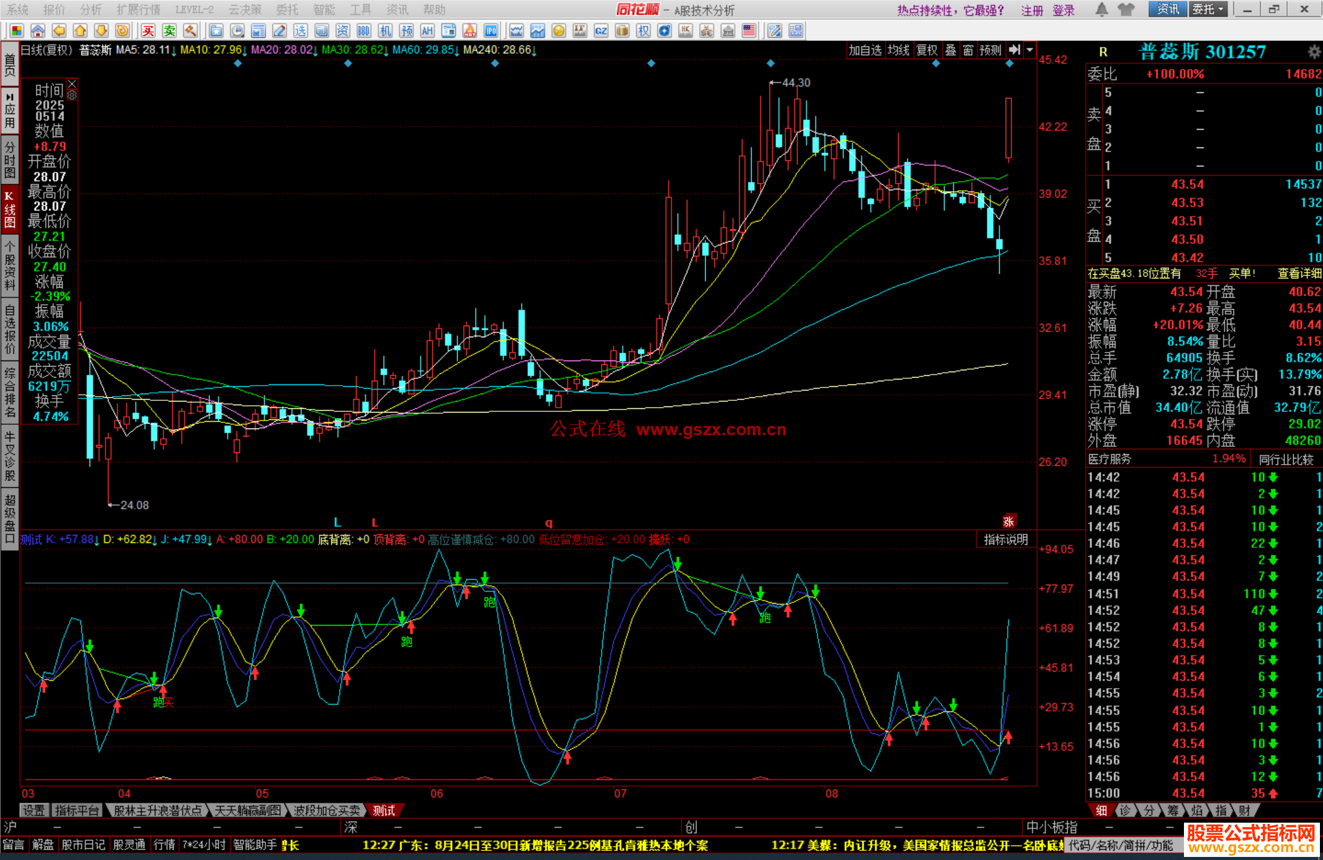Viewport: 1323px width, 860px height.
Task: Click the red 买 buy toolbar icon
Action: pyautogui.click(x=148, y=31)
